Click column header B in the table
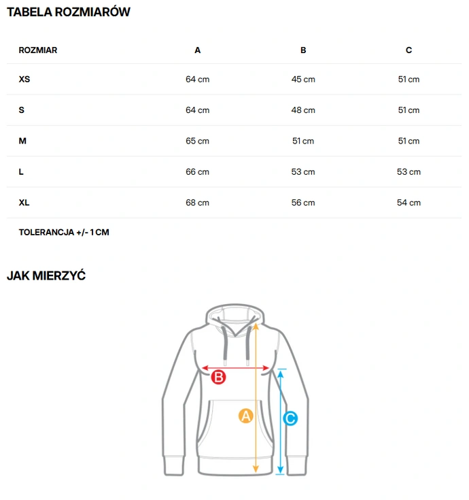 (303, 50)
